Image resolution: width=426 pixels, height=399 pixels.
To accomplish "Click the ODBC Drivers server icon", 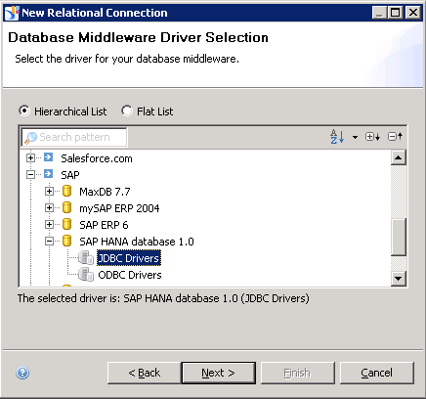I will pyautogui.click(x=86, y=275).
